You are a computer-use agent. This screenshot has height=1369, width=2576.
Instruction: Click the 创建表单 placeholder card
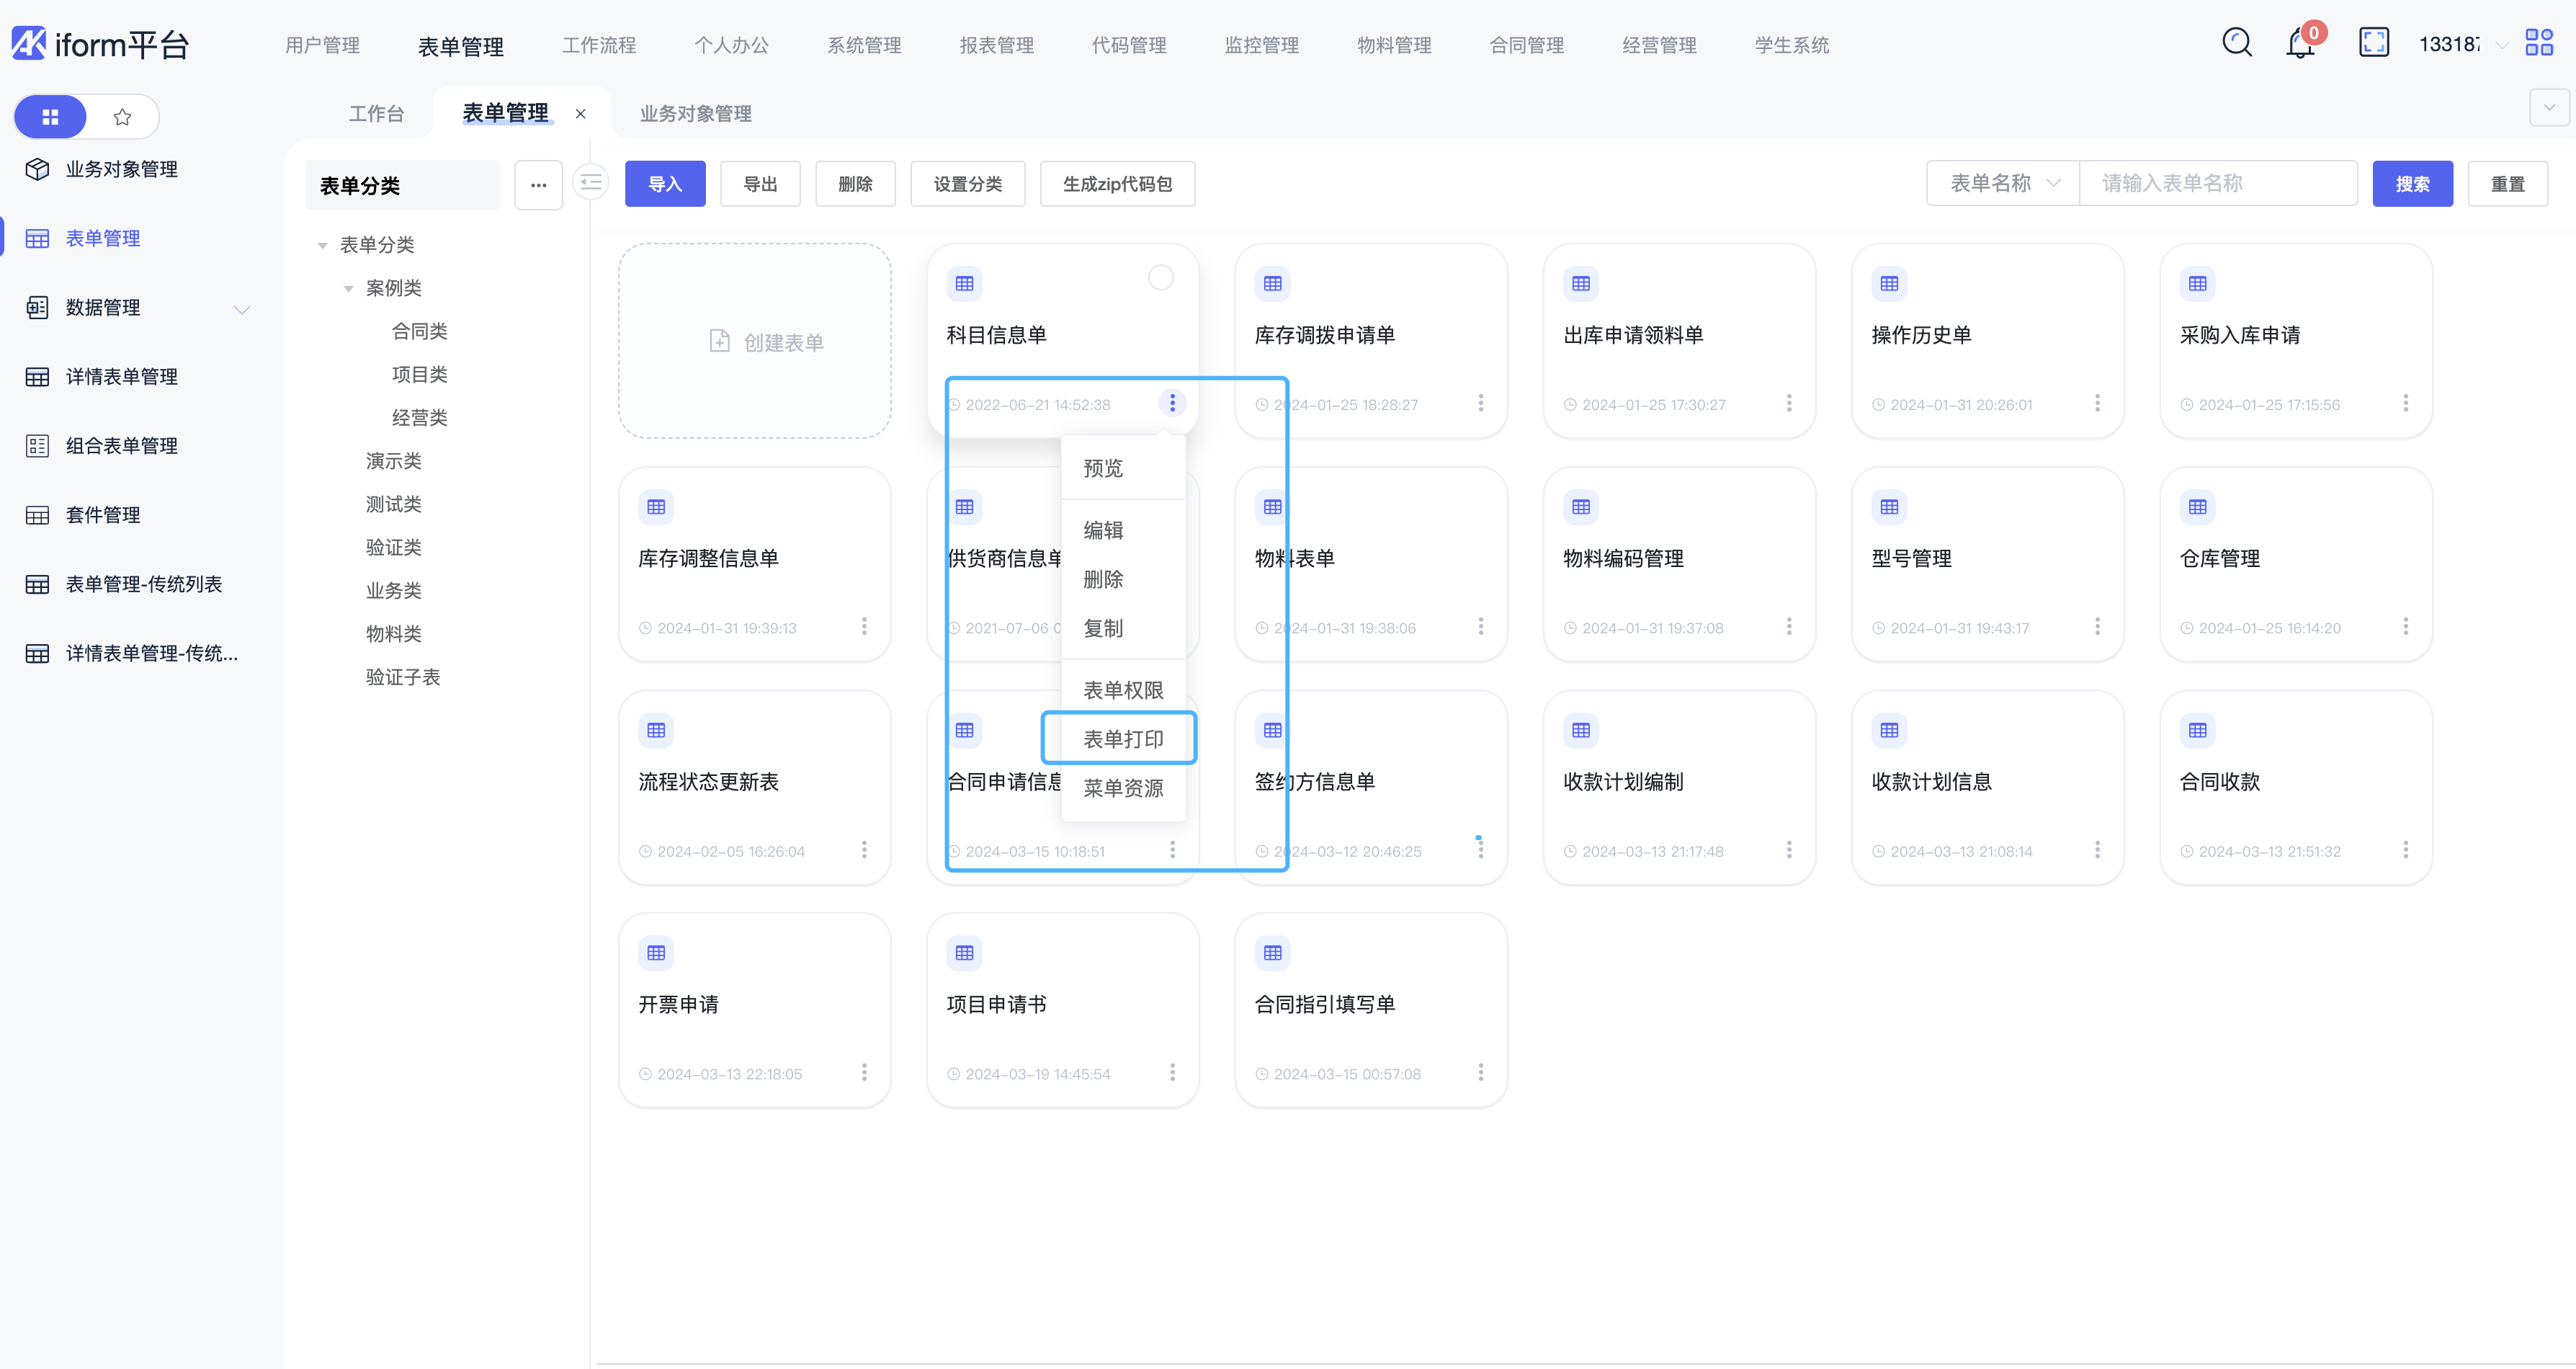coord(755,341)
